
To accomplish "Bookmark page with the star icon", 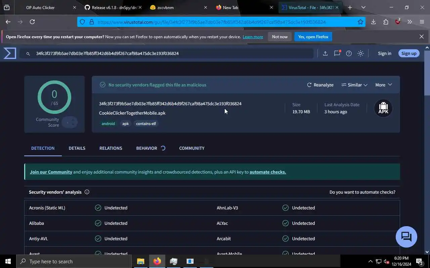I will tap(360, 22).
